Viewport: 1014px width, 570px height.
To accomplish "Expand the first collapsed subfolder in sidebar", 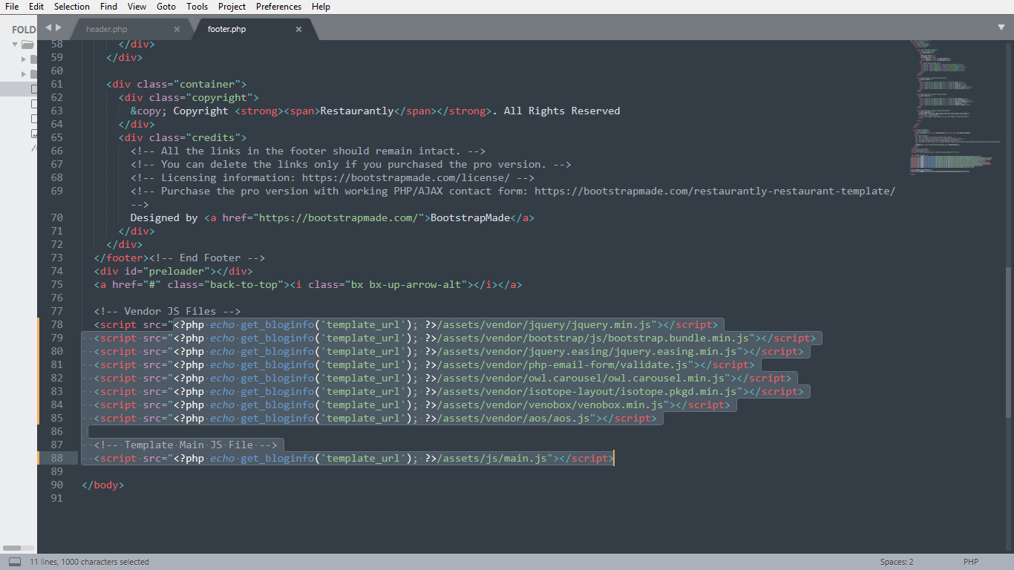I will 24,59.
